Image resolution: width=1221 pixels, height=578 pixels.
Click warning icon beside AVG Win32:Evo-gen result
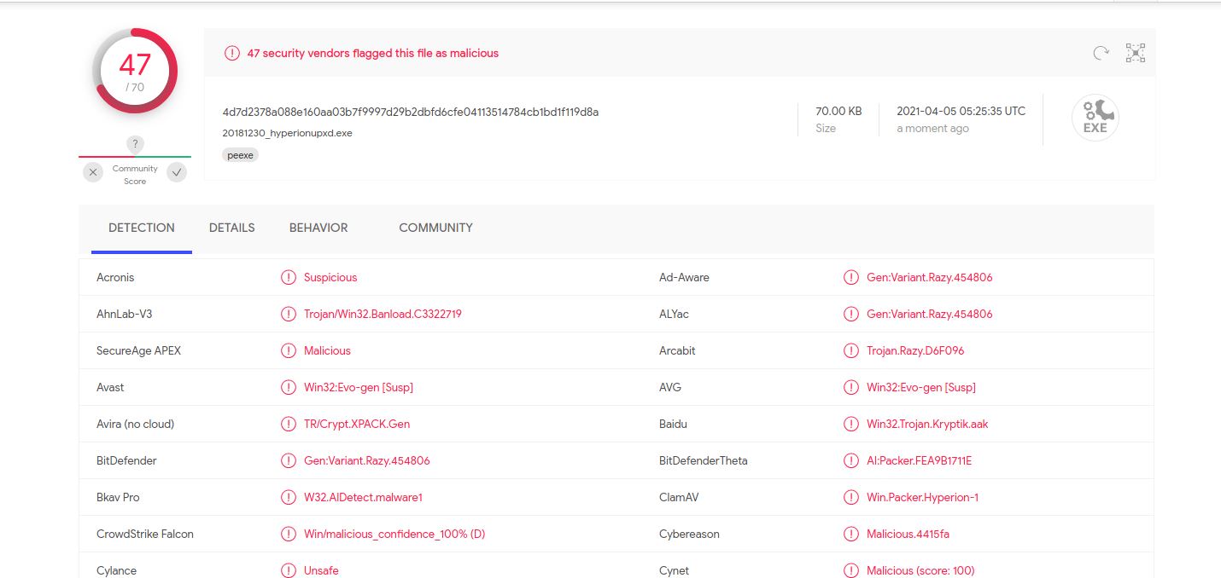click(x=851, y=387)
